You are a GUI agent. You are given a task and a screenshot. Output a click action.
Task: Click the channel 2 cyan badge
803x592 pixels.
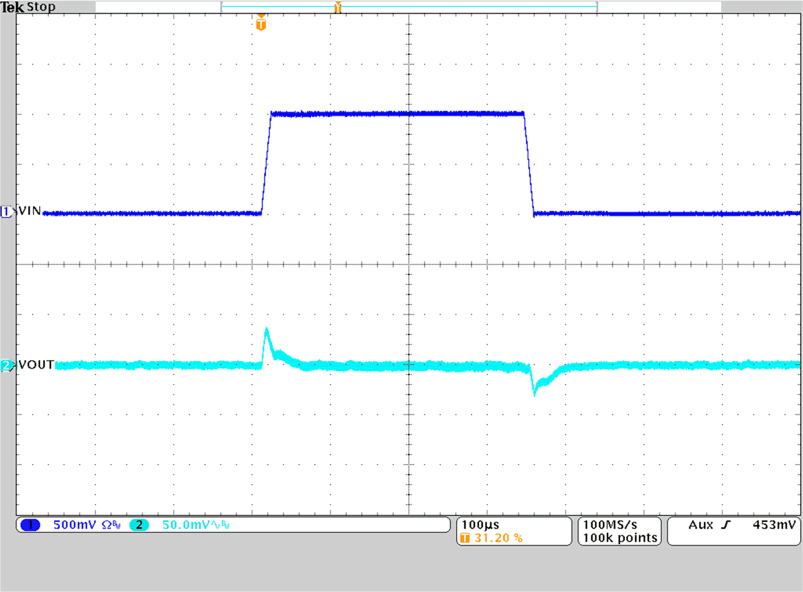coord(139,524)
